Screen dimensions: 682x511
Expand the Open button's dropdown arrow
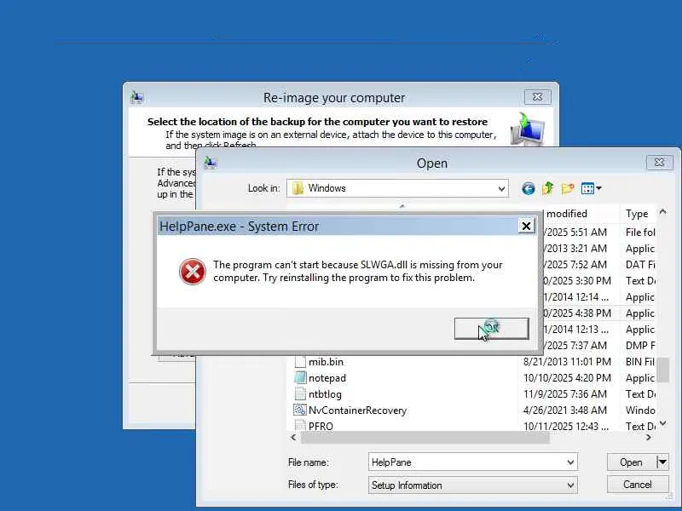pos(662,462)
